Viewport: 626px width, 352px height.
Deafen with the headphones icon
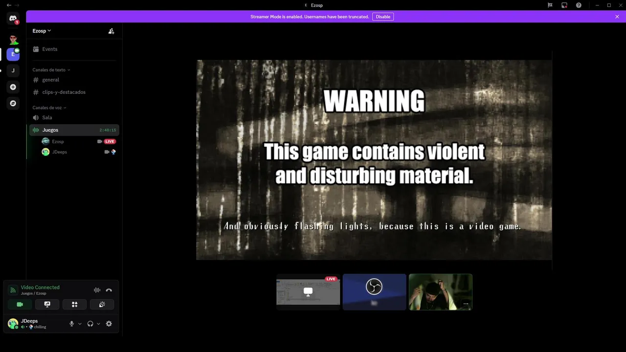(x=90, y=324)
